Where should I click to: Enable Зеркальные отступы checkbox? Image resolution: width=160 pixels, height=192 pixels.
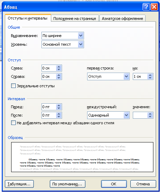[x=13, y=86]
